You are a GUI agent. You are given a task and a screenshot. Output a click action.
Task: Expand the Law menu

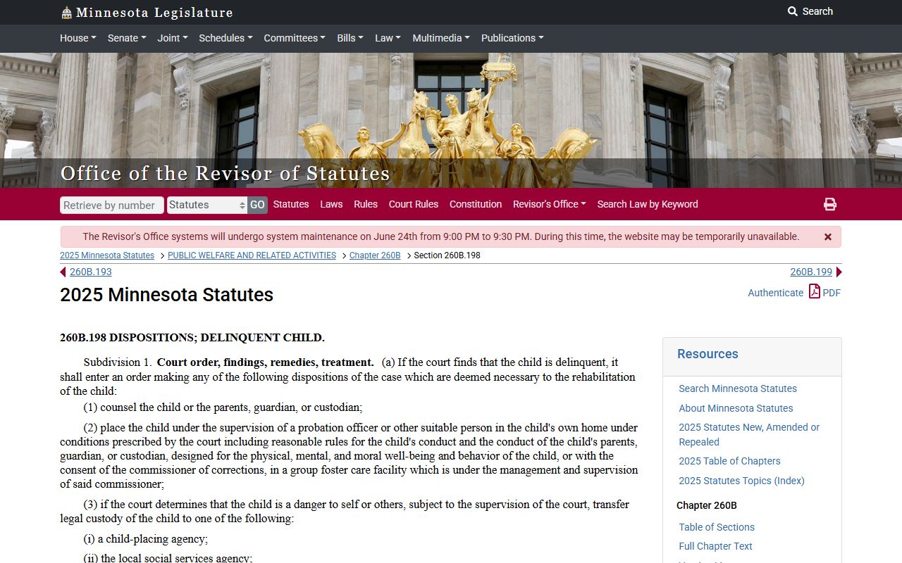tap(388, 38)
